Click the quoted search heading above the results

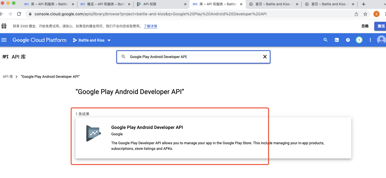pyautogui.click(x=130, y=92)
